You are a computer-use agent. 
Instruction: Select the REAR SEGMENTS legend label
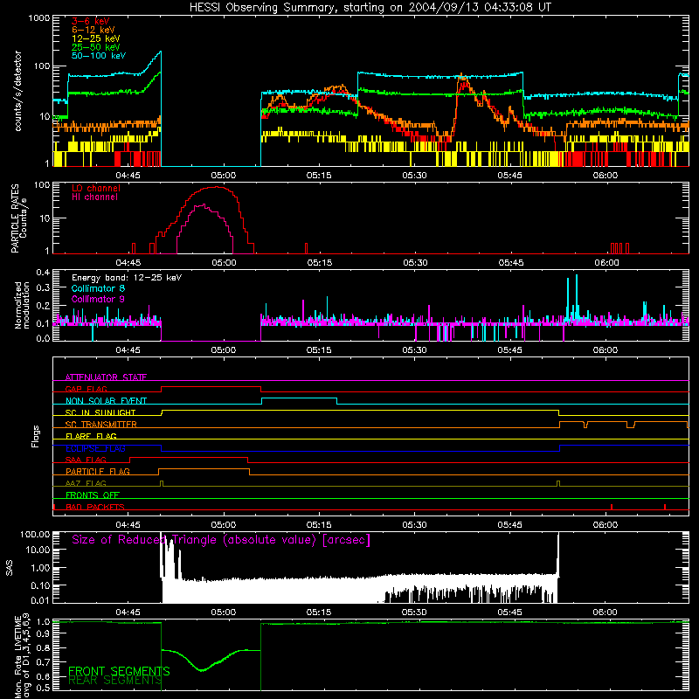click(115, 680)
